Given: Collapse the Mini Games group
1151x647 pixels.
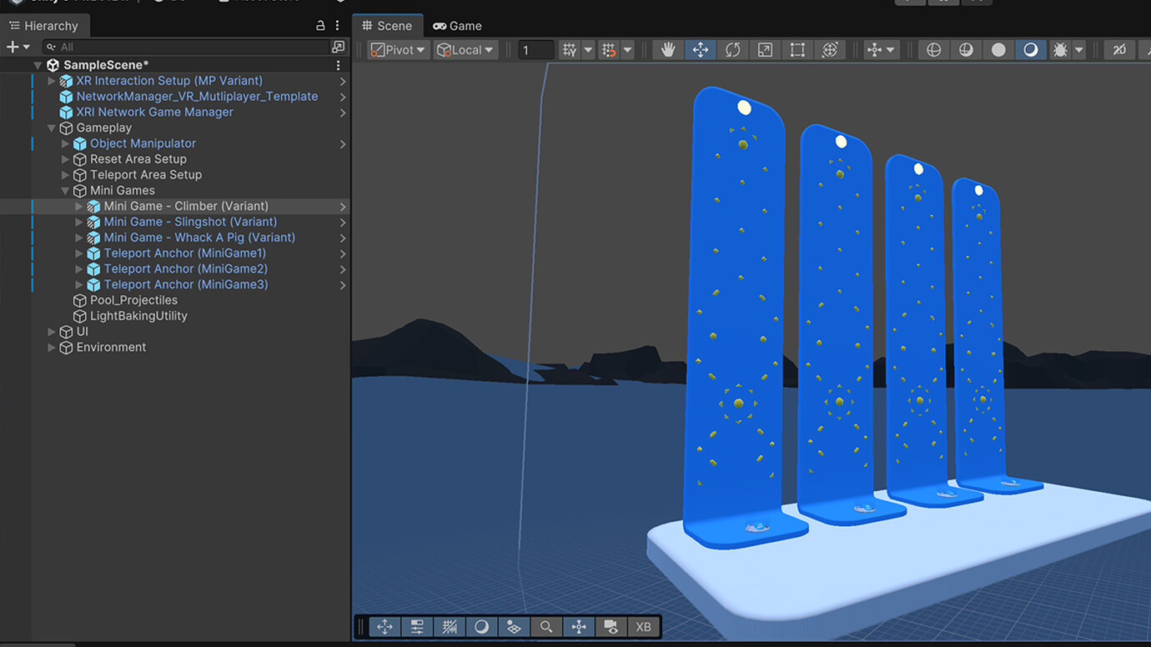Looking at the screenshot, I should coord(65,190).
